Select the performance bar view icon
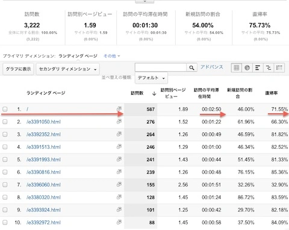The image size is (289, 230). point(258,68)
